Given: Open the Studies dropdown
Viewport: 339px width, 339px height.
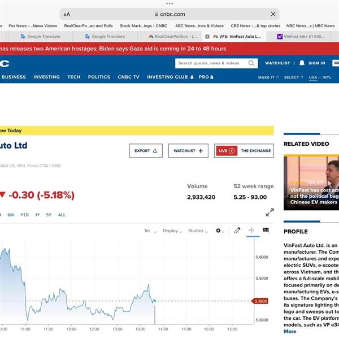Looking at the screenshot, I should tap(198, 231).
